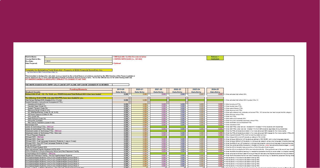Screen dimensions: 320x168
Task: Select the 2021-22 column header
Action: pos(159,89)
